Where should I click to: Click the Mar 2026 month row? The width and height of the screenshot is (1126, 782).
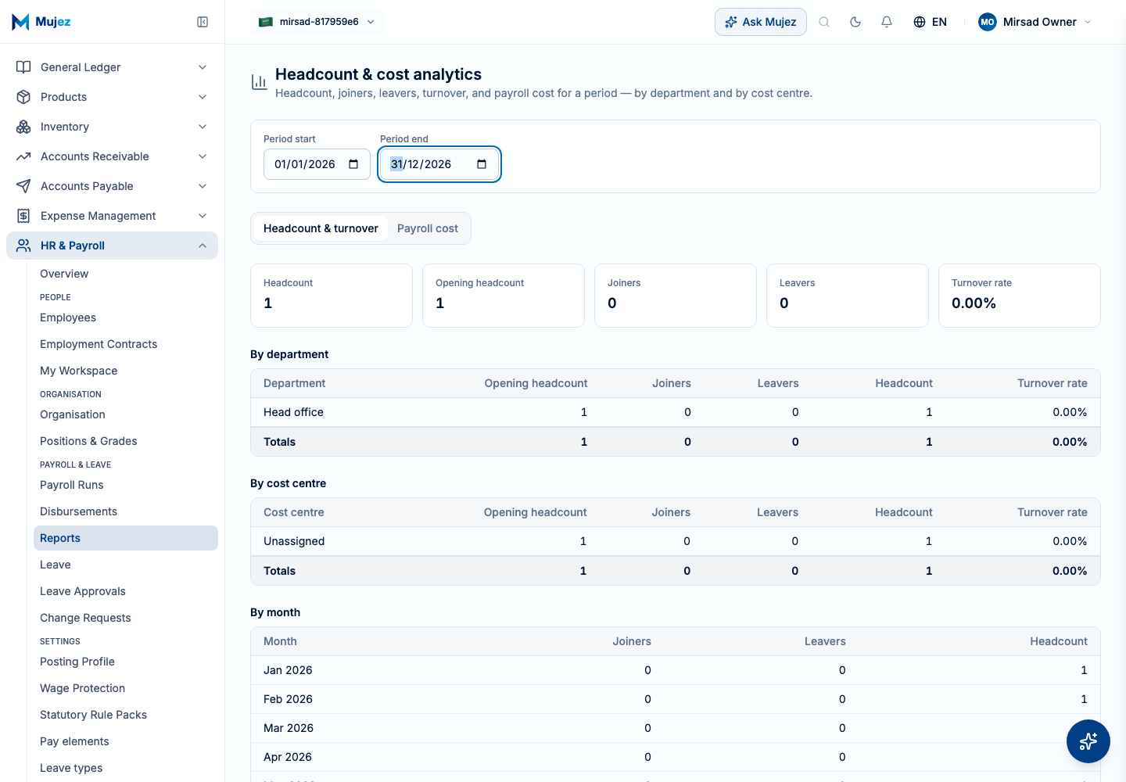(x=676, y=728)
